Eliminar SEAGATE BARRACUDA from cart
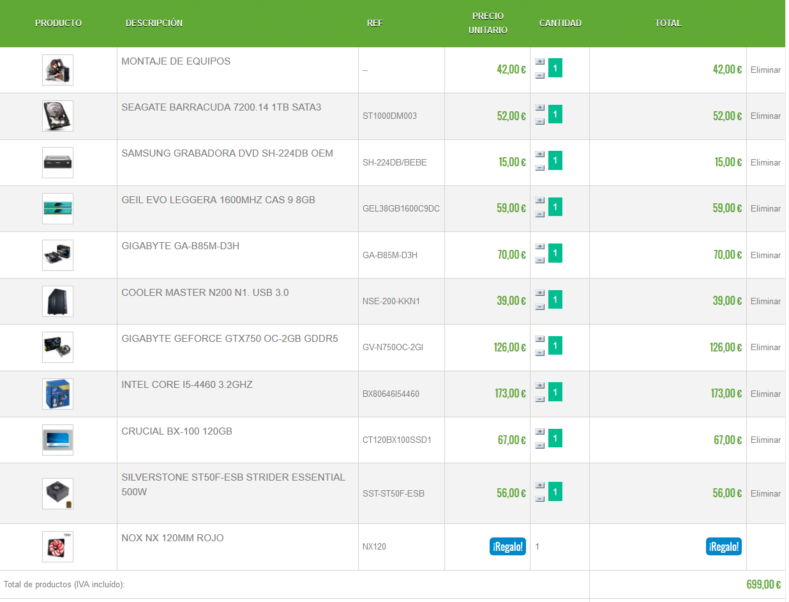789x602 pixels. (765, 116)
